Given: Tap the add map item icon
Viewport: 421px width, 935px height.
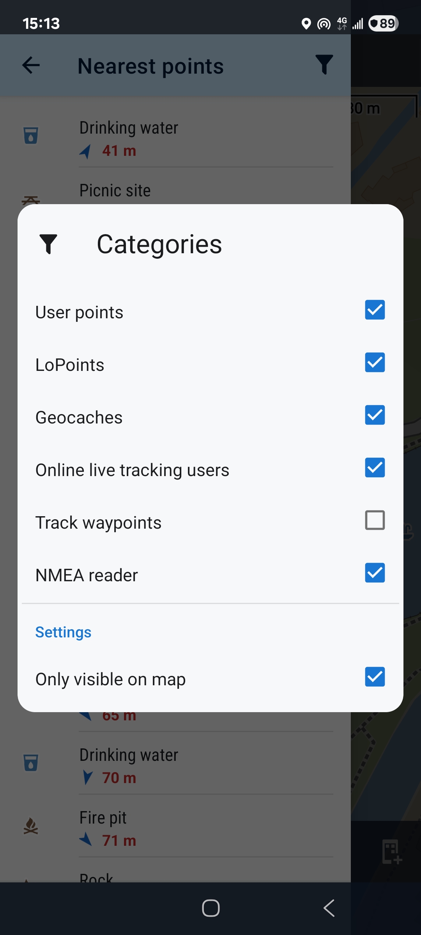Looking at the screenshot, I should tap(391, 852).
